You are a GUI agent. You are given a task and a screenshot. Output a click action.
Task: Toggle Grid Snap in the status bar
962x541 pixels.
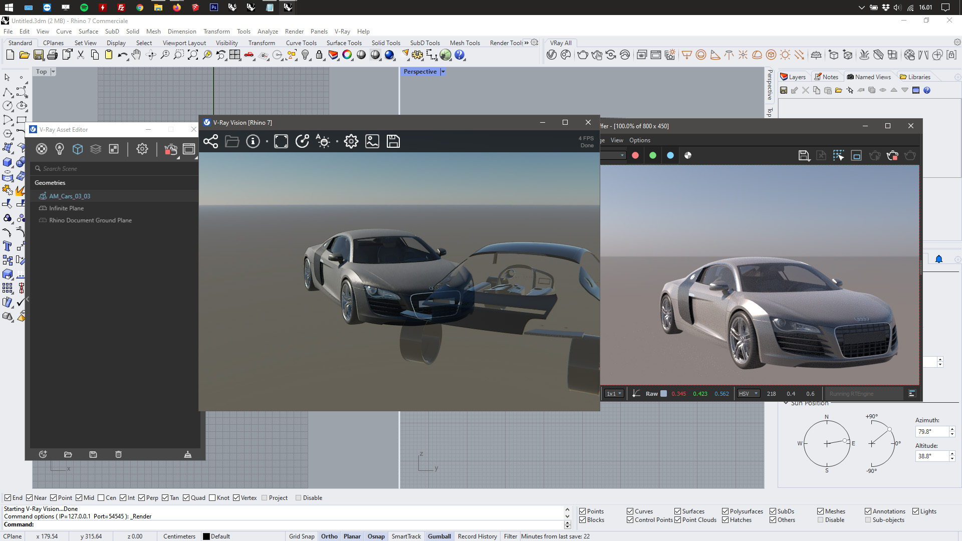click(302, 536)
